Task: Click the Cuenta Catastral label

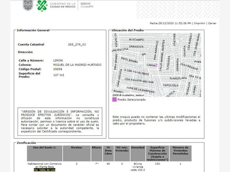Action: click(31, 44)
